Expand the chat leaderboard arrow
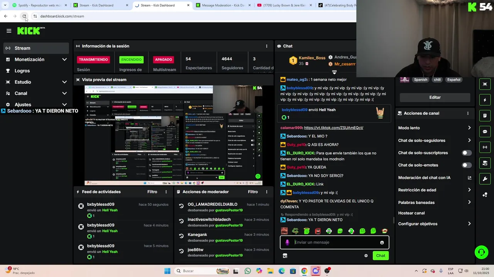This screenshot has height=277, width=494. click(x=334, y=72)
